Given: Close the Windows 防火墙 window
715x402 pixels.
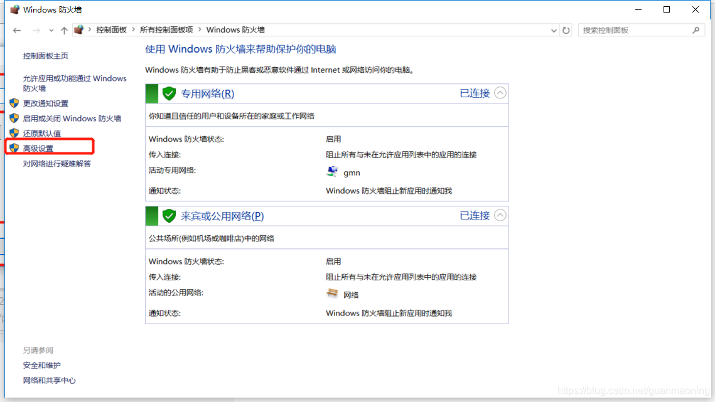Looking at the screenshot, I should coord(696,9).
